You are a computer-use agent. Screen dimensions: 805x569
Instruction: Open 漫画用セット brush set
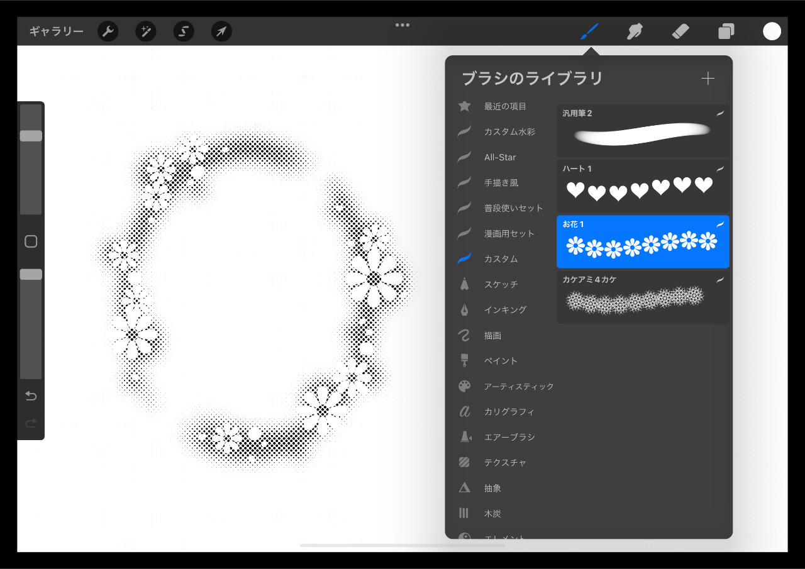(496, 233)
